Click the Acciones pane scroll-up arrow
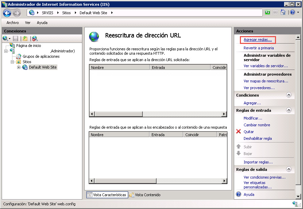 [x=298, y=37]
